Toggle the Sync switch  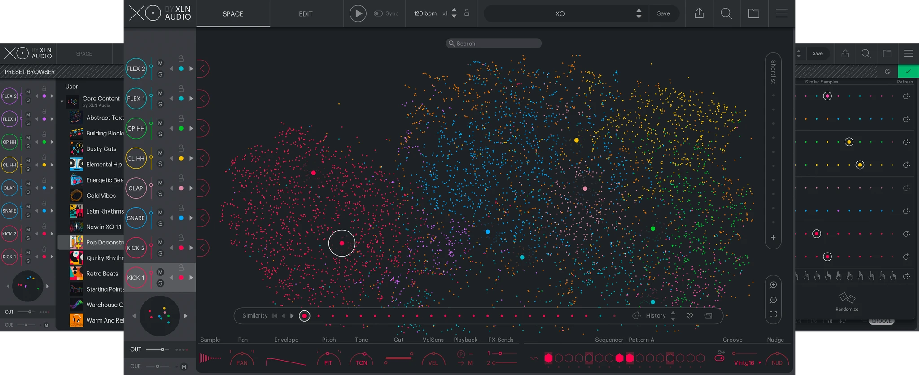pos(378,13)
